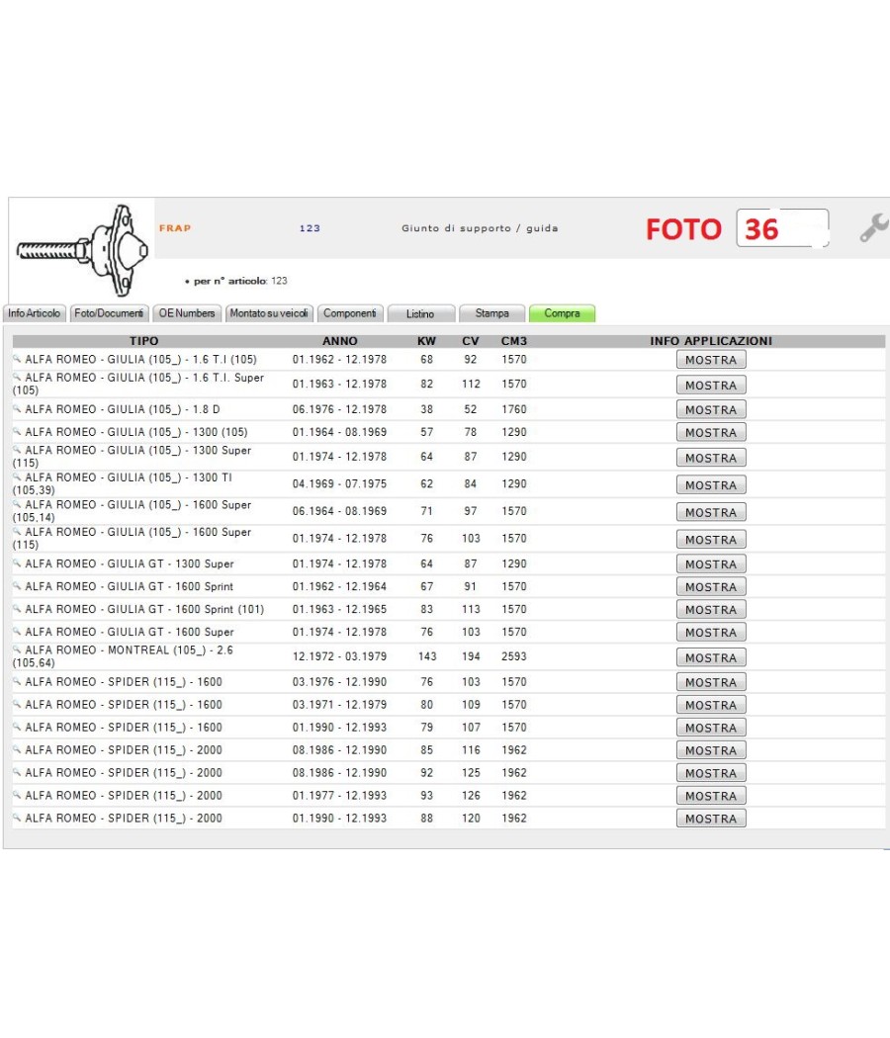Click the wrench icon beside FOTO
The width and height of the screenshot is (890, 1038).
click(x=875, y=227)
